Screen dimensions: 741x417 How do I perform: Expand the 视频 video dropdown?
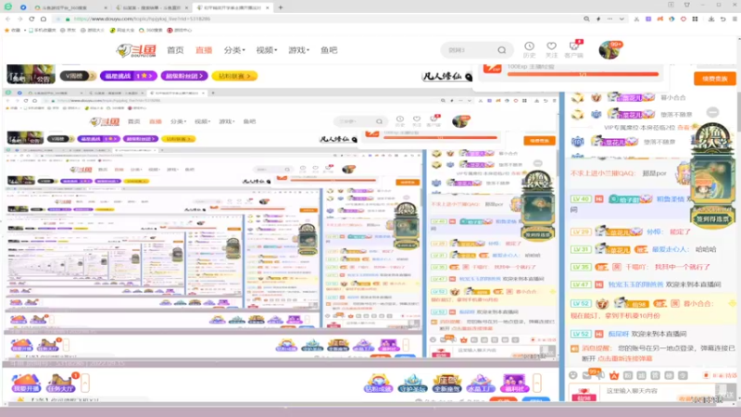coord(267,50)
